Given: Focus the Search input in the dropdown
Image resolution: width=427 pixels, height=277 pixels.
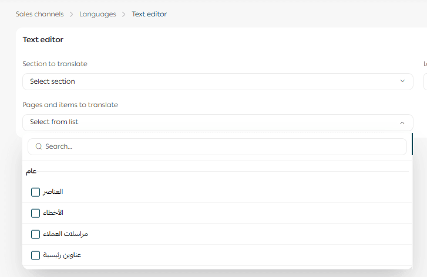Looking at the screenshot, I should (223, 146).
